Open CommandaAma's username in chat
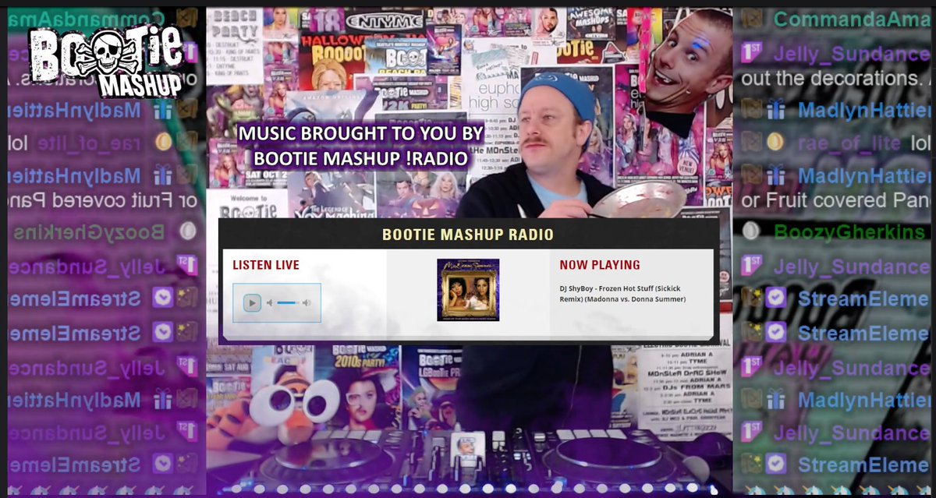Viewport: 936px width, 498px height. (x=850, y=16)
